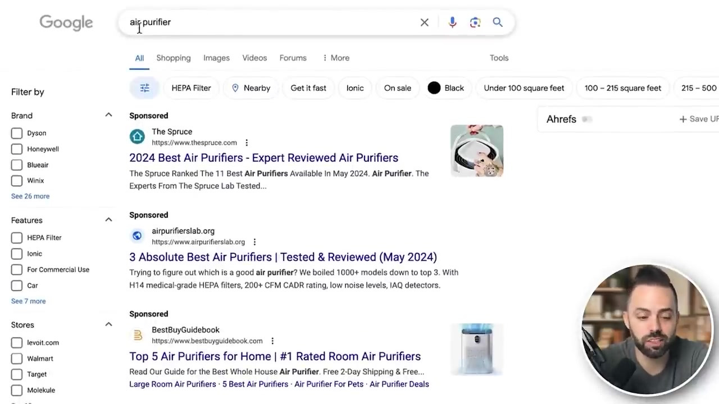719x404 pixels.
Task: Enable the Ionic feature checkbox
Action: [17, 254]
